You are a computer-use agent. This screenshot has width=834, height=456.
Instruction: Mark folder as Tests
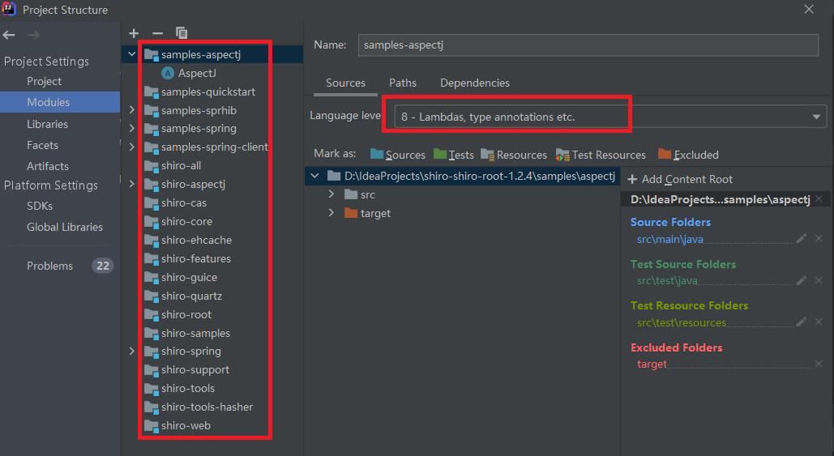click(x=454, y=155)
